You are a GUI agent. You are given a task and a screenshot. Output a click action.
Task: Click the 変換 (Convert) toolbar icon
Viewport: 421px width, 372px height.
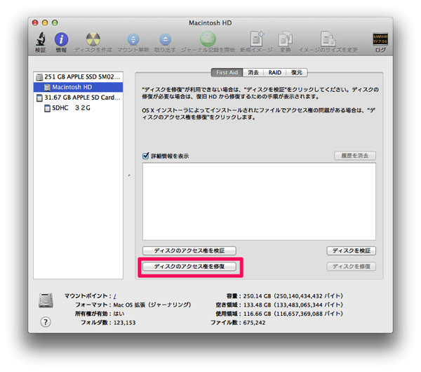pyautogui.click(x=285, y=39)
